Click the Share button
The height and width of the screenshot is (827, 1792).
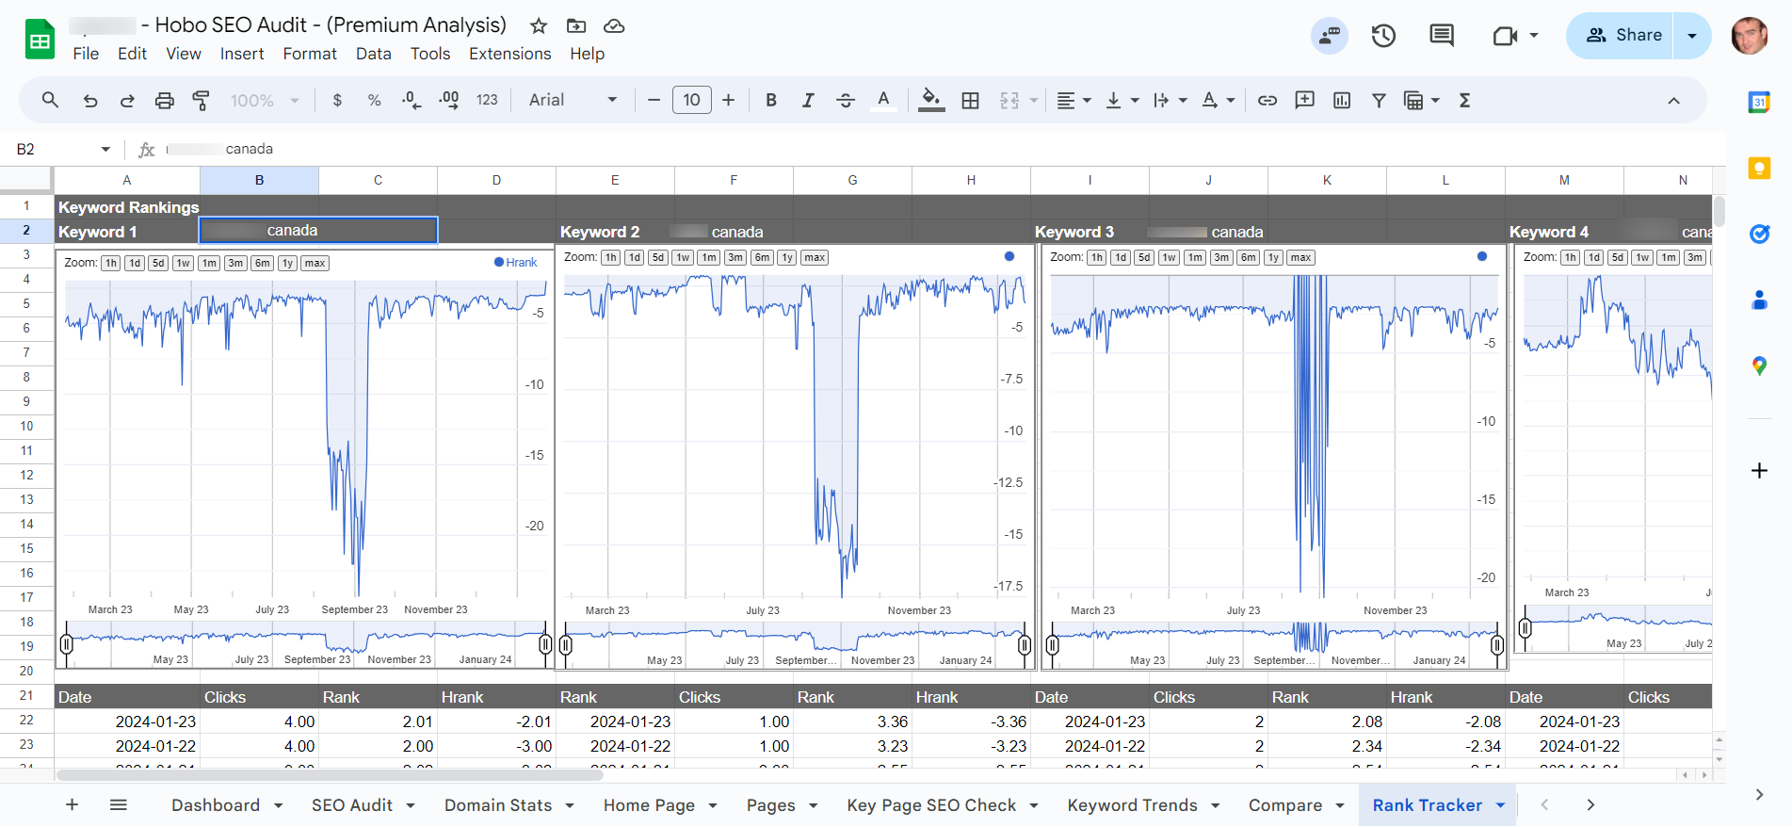[1622, 36]
